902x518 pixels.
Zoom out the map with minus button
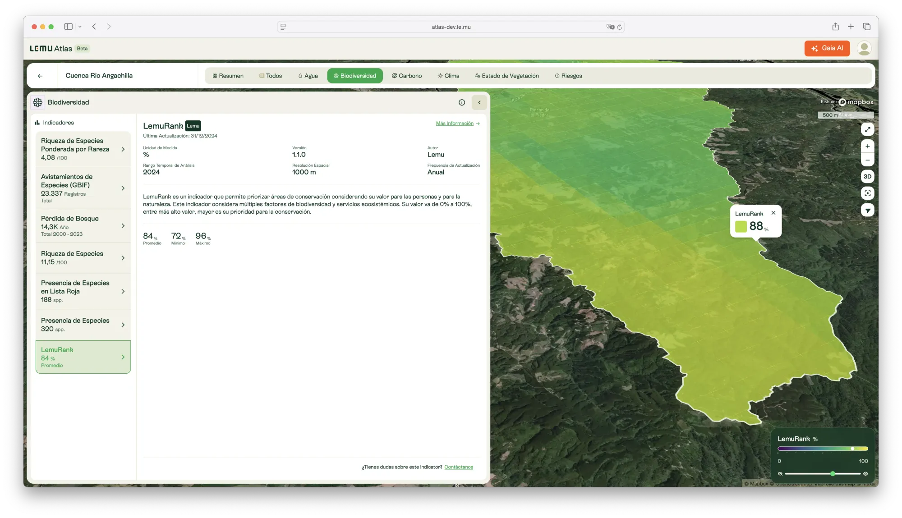click(867, 160)
